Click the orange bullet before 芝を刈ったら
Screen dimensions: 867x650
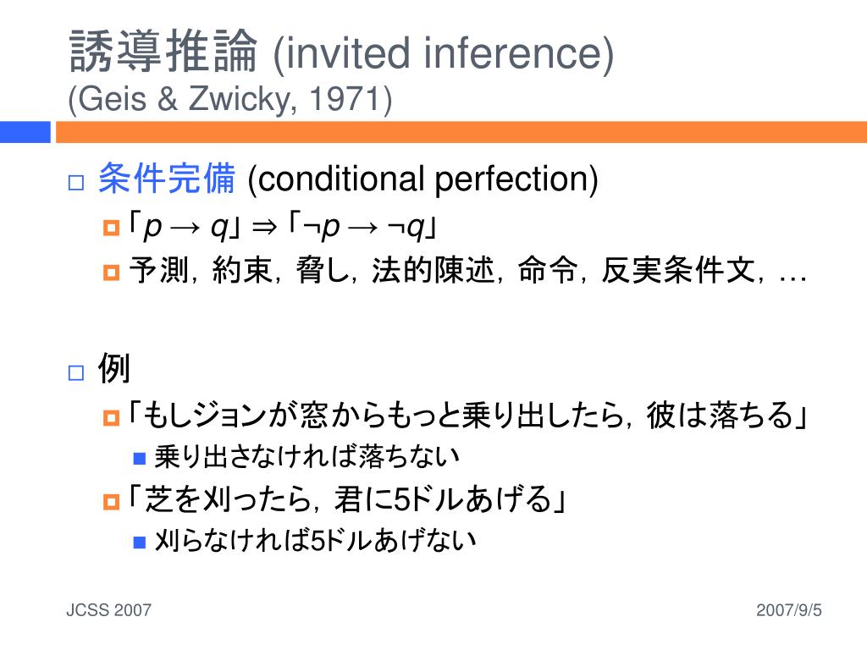coord(111,502)
